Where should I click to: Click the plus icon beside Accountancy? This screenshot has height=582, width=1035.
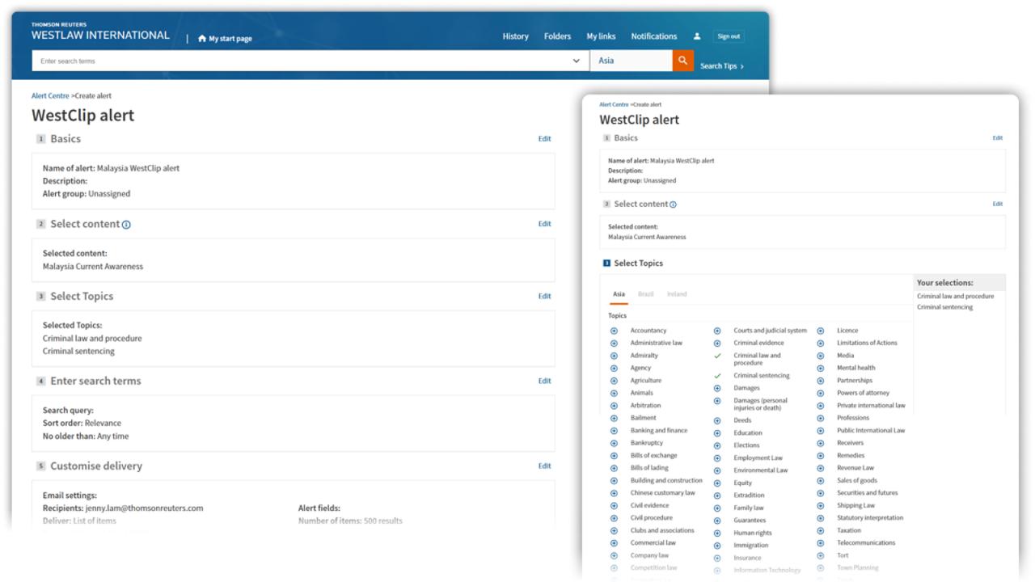pyautogui.click(x=614, y=331)
